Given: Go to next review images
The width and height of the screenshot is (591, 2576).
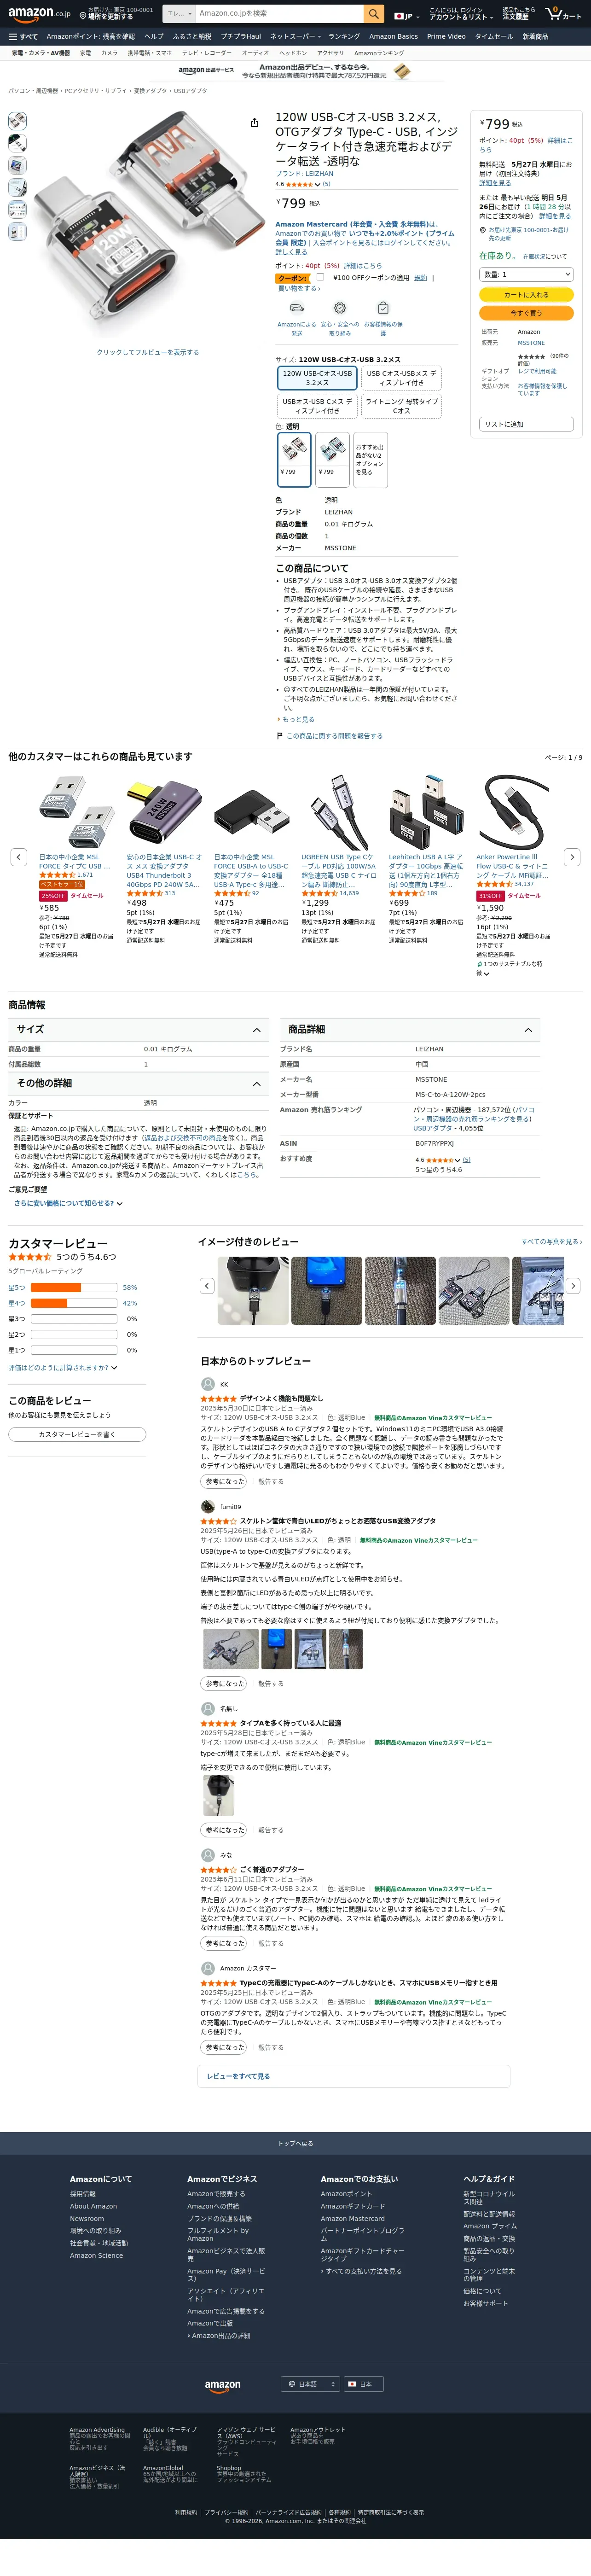Looking at the screenshot, I should [x=573, y=1286].
